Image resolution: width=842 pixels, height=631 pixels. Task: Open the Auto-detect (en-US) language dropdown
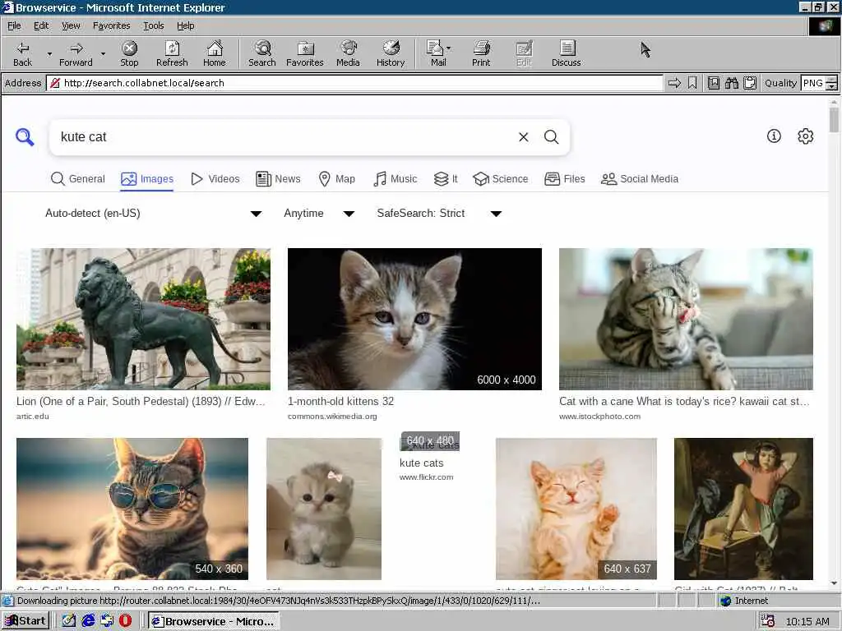pos(154,214)
